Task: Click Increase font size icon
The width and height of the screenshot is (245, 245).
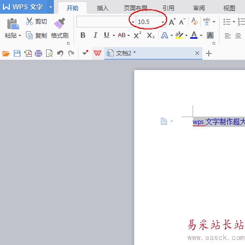Action: pos(172,22)
